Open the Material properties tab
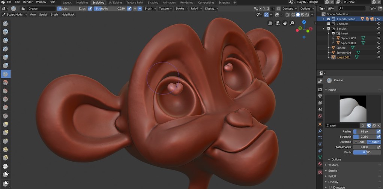The height and width of the screenshot is (189, 383). pos(320,164)
